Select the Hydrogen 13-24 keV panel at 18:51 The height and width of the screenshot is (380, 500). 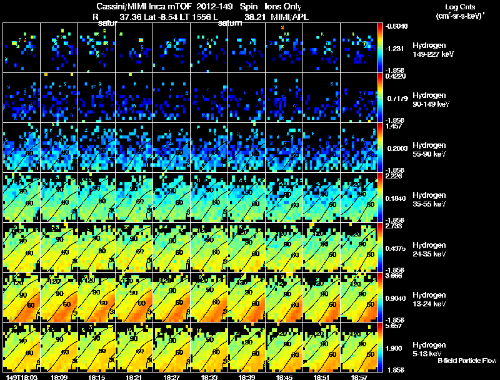(321, 297)
